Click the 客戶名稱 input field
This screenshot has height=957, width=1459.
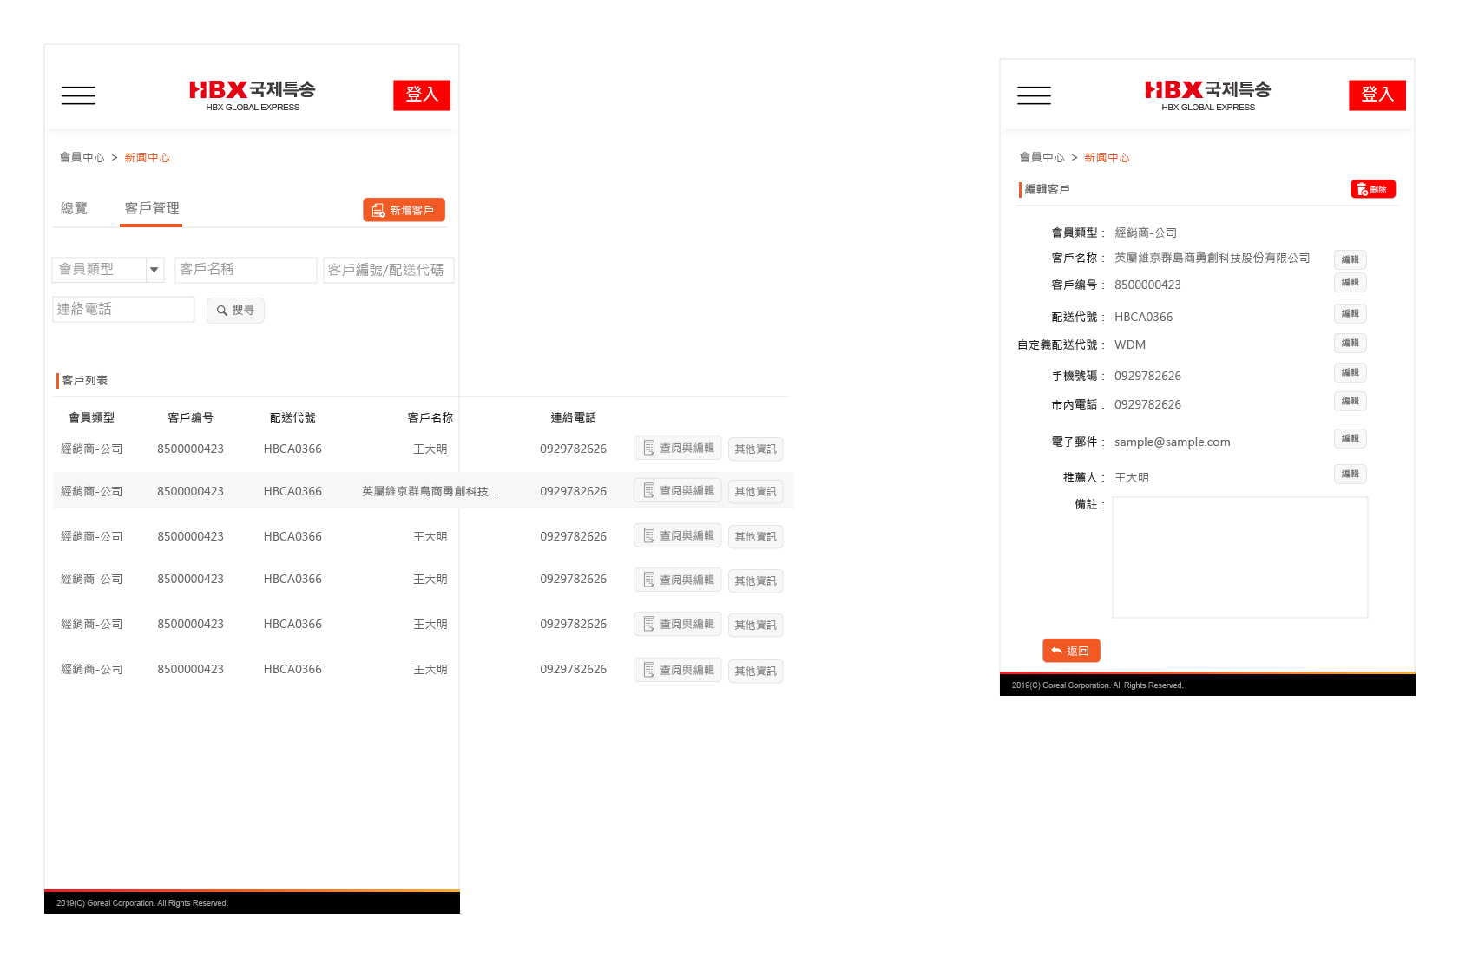[246, 270]
